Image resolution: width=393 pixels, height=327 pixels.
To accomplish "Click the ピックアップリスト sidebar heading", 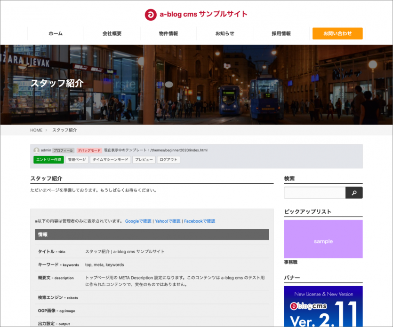I will tap(307, 212).
